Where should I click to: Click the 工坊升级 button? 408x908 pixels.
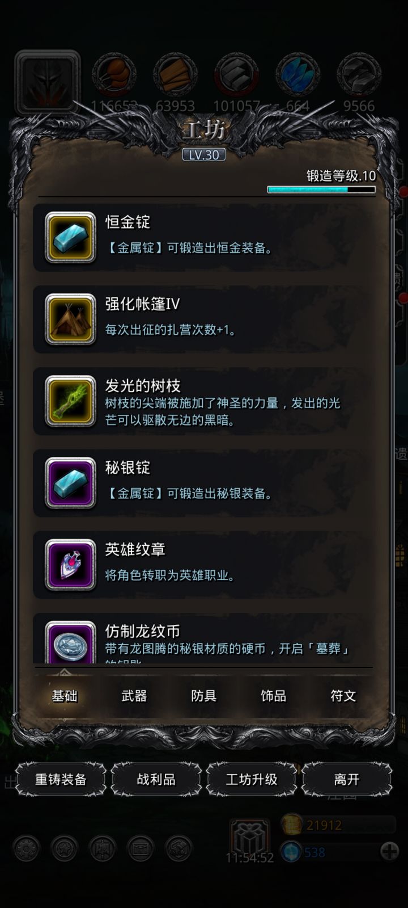pyautogui.click(x=252, y=779)
